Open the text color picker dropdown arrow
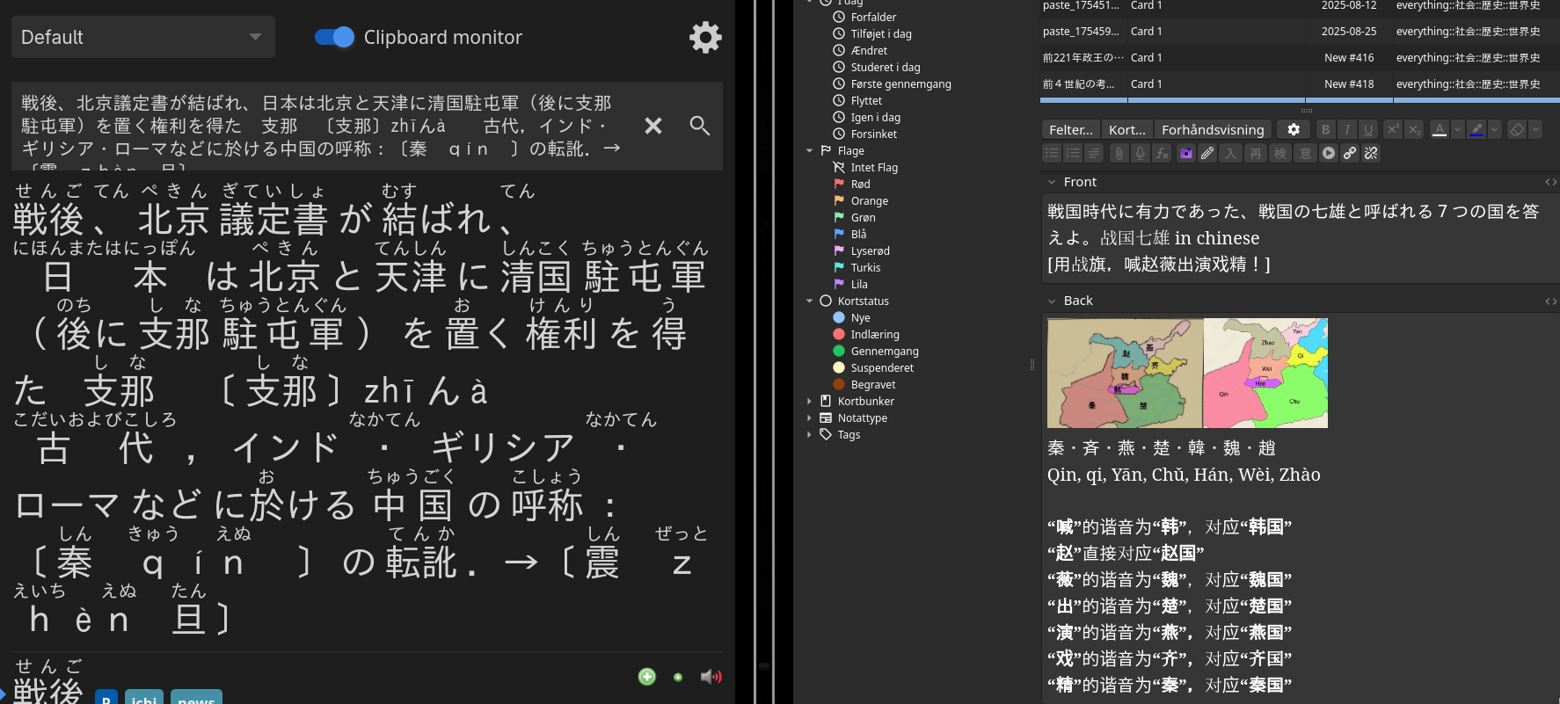The width and height of the screenshot is (1560, 704). (x=1457, y=129)
